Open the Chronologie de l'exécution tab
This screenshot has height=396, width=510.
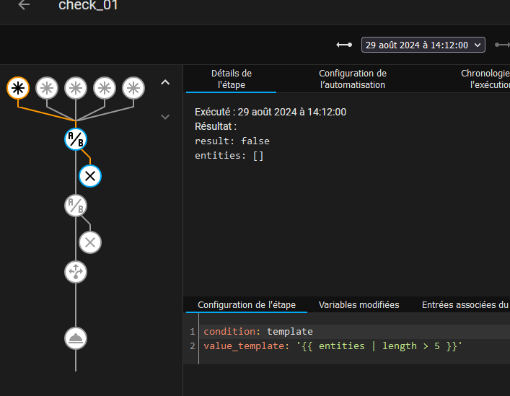click(485, 79)
